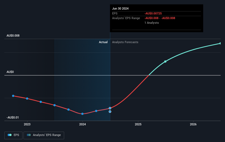
Task: Click the 2024 x-axis label
Action: (82, 124)
